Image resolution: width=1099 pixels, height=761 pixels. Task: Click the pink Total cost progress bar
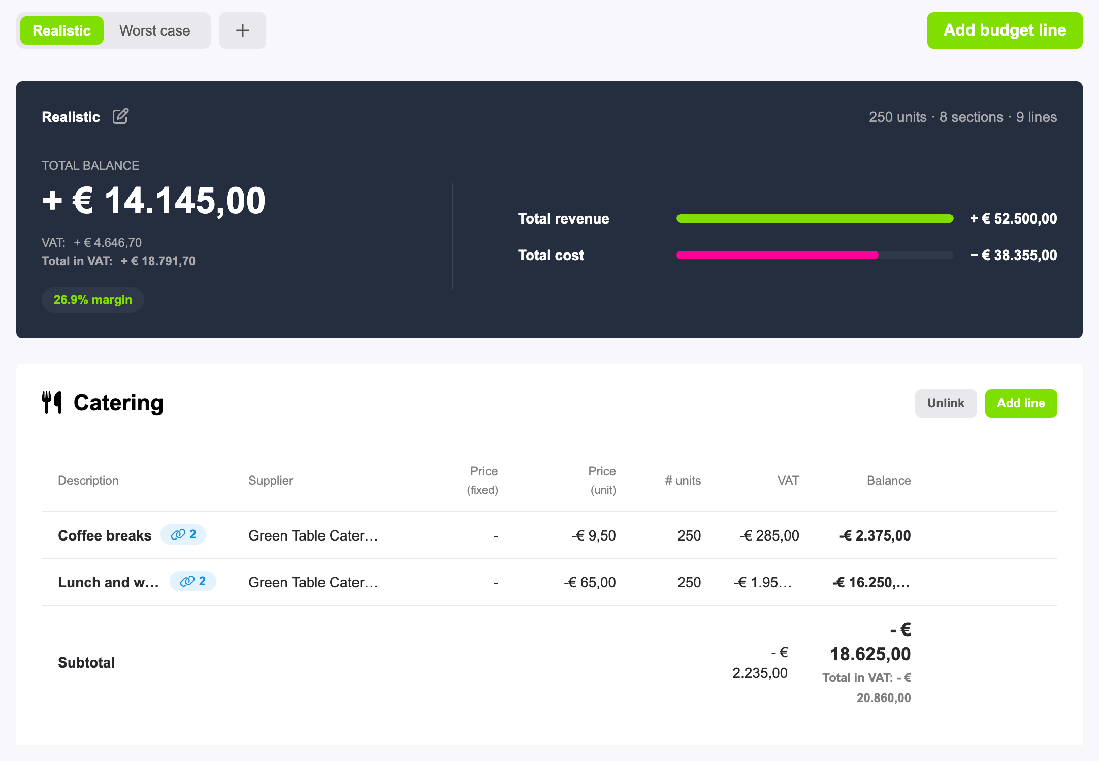pyautogui.click(x=777, y=255)
